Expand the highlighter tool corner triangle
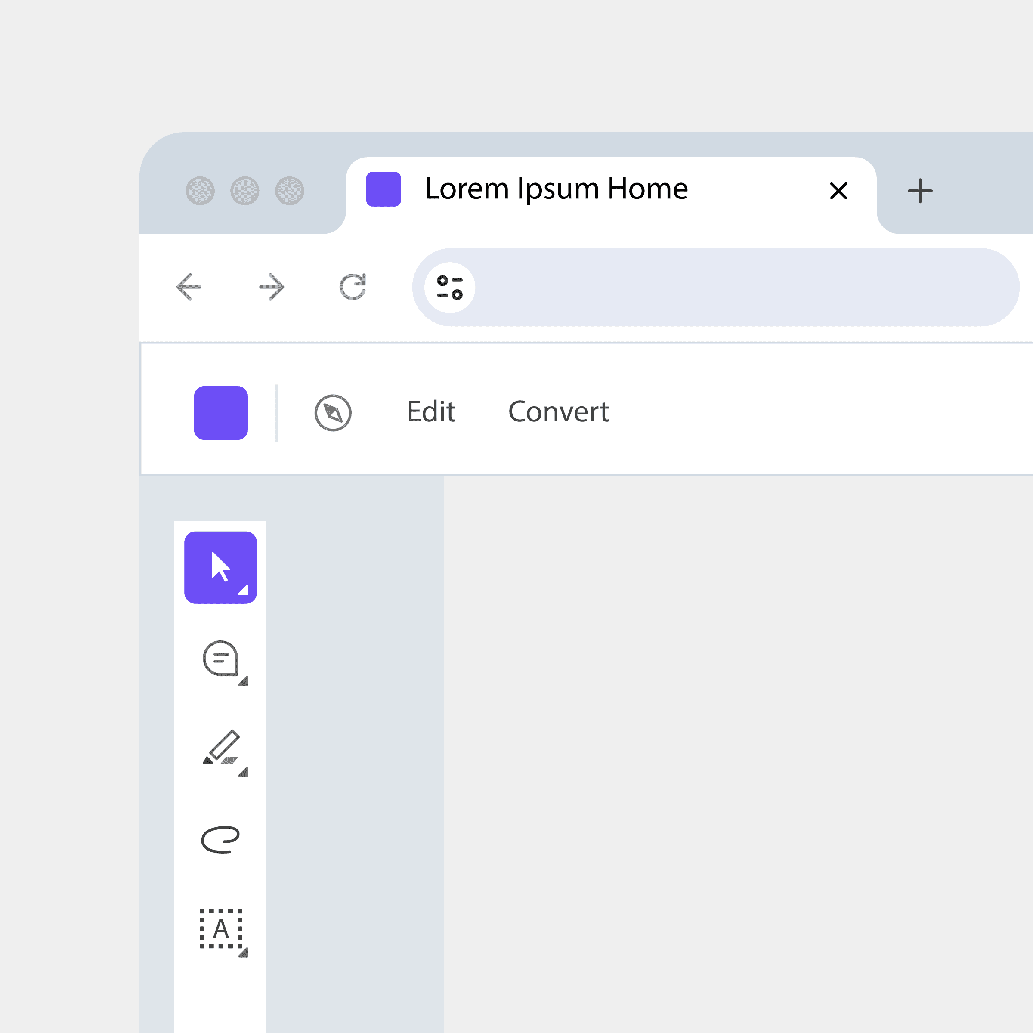1033x1033 pixels. point(244,772)
